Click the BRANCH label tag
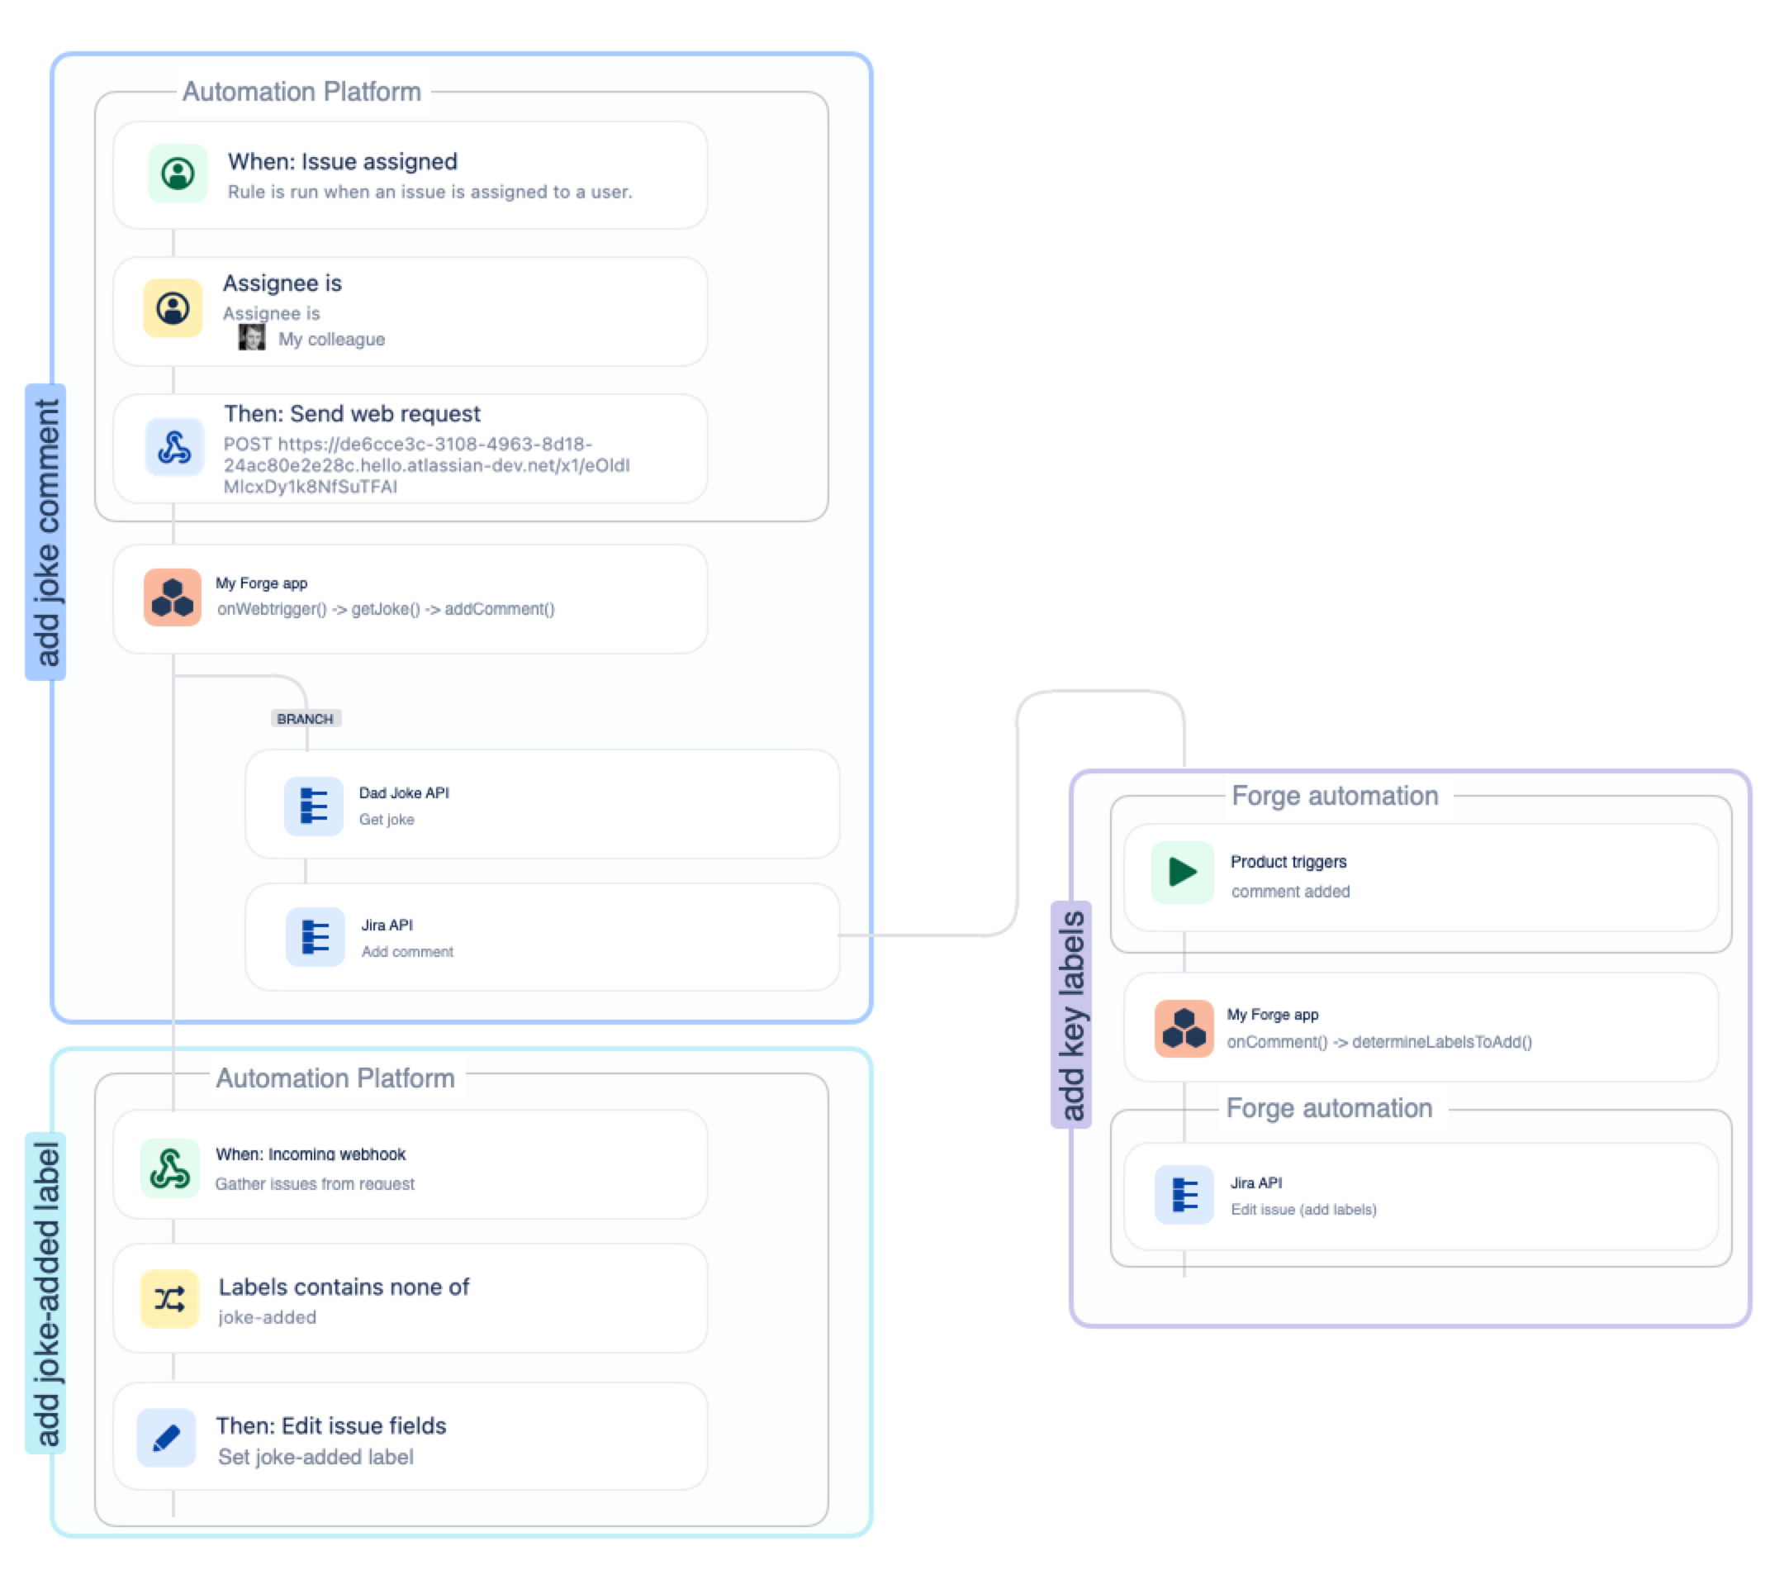The height and width of the screenshot is (1575, 1789). point(305,719)
